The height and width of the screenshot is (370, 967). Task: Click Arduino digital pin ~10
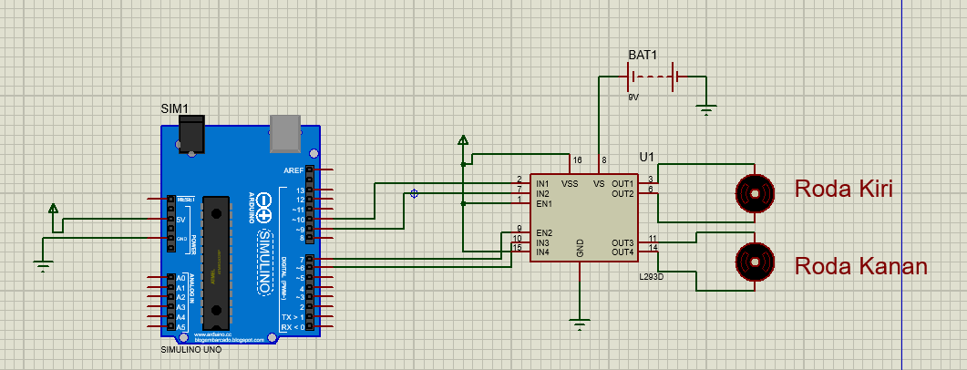(309, 220)
